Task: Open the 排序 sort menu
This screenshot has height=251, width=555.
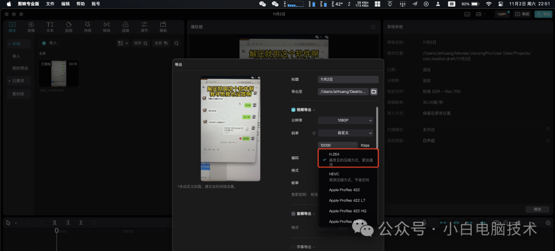Action: (x=140, y=43)
